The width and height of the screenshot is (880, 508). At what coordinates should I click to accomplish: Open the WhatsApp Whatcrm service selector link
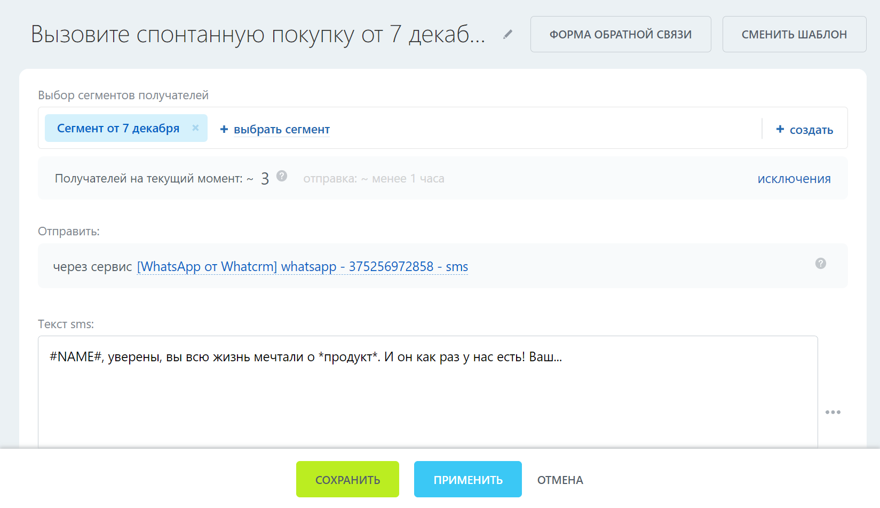coord(303,266)
